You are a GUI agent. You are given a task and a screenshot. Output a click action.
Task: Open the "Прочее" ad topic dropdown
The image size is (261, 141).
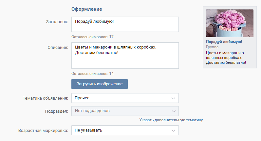[x=121, y=98]
